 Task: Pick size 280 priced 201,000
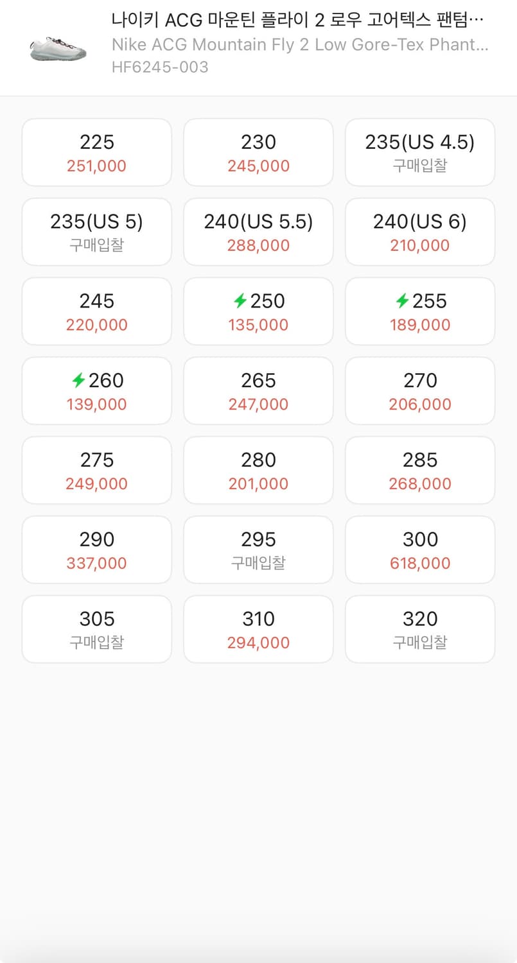[x=258, y=471]
